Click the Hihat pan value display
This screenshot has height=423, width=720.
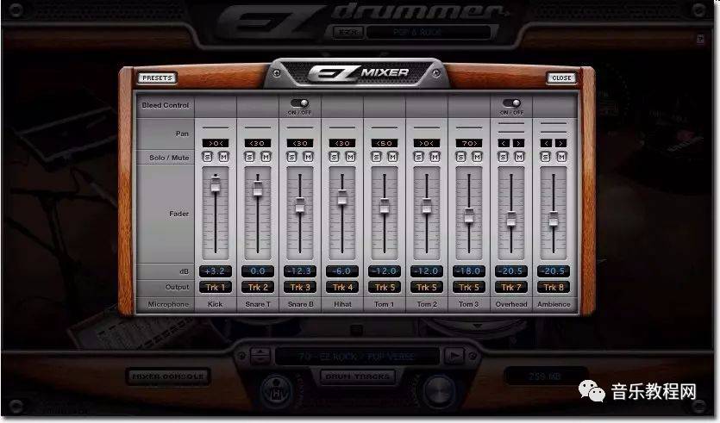point(342,143)
